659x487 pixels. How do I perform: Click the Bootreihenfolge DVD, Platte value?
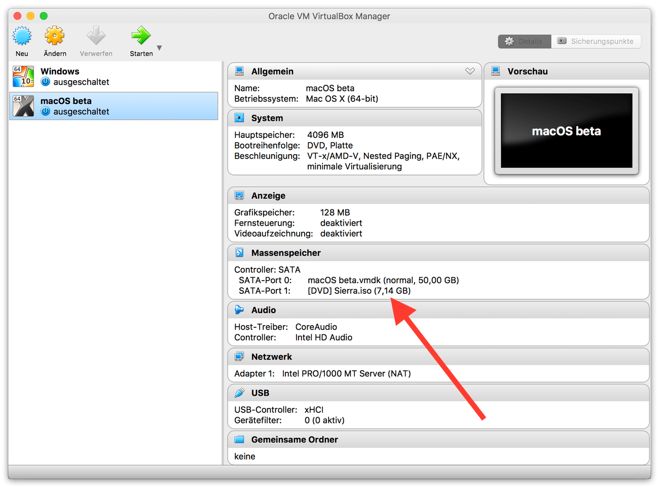point(330,146)
